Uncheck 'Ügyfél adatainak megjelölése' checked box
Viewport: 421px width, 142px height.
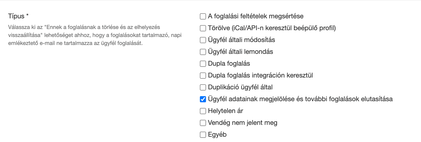click(x=203, y=99)
